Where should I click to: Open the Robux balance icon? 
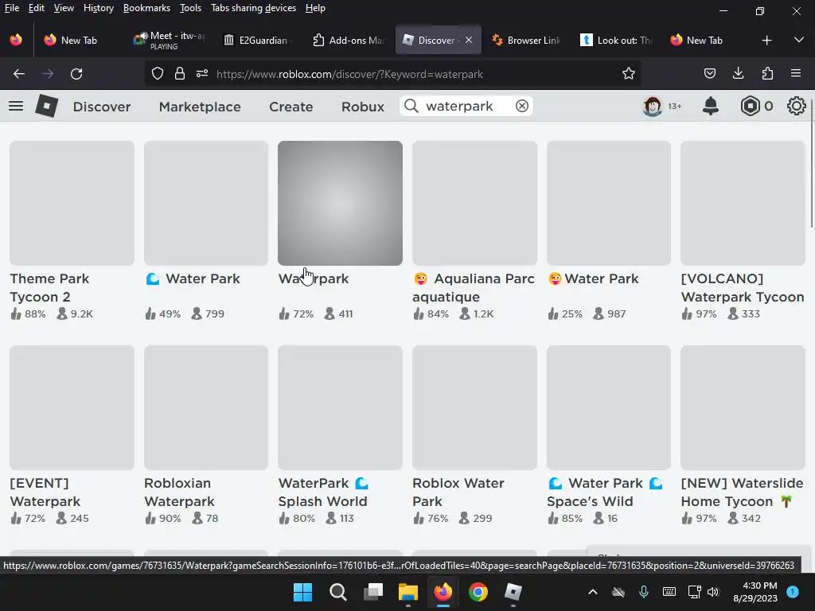[750, 106]
